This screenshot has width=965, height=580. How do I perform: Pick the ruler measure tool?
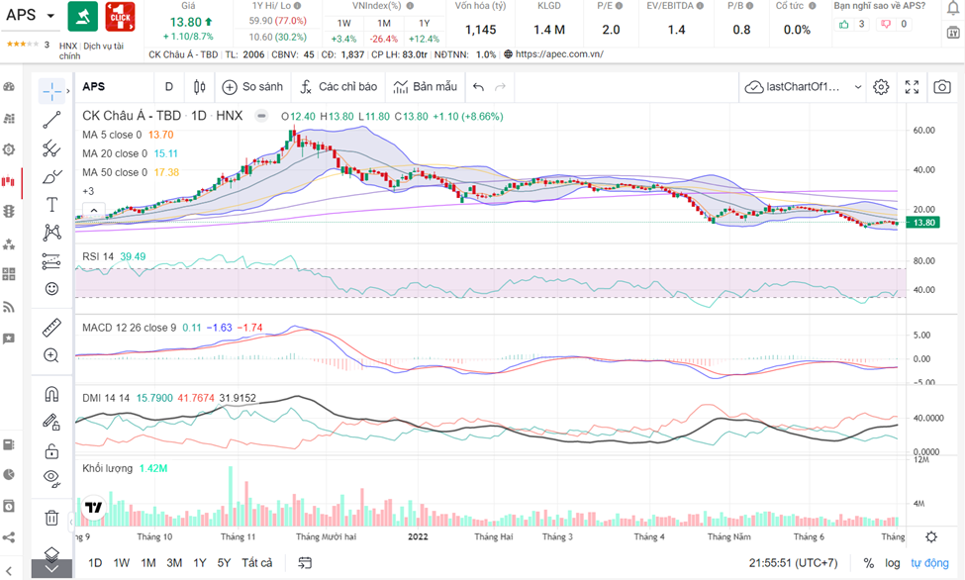coord(51,327)
